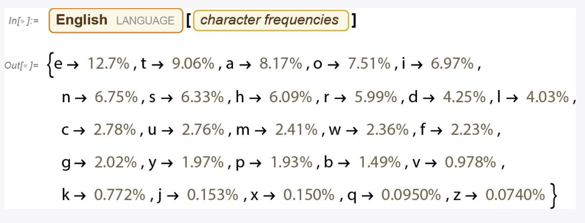Screen dimensions: 585x223
Task: Select the character frequencies property box
Action: [x=271, y=20]
